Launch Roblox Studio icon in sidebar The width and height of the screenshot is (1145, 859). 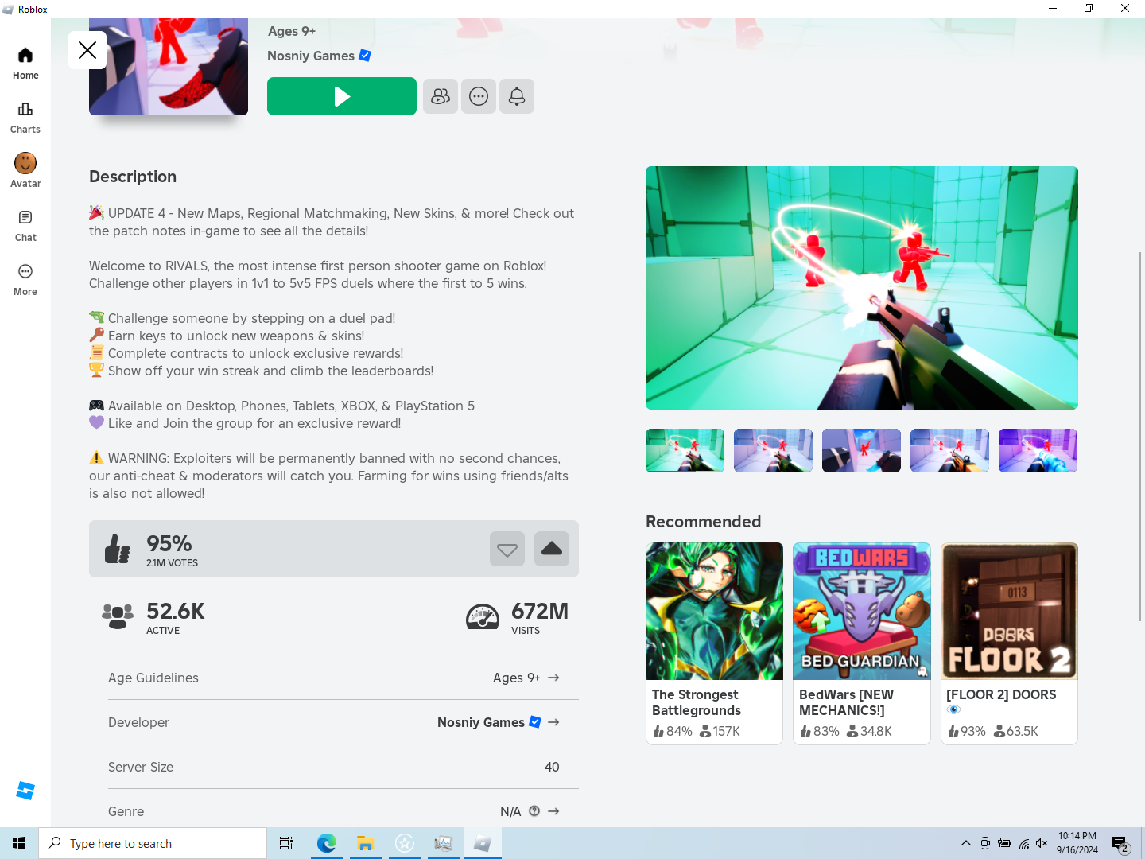[x=25, y=791]
